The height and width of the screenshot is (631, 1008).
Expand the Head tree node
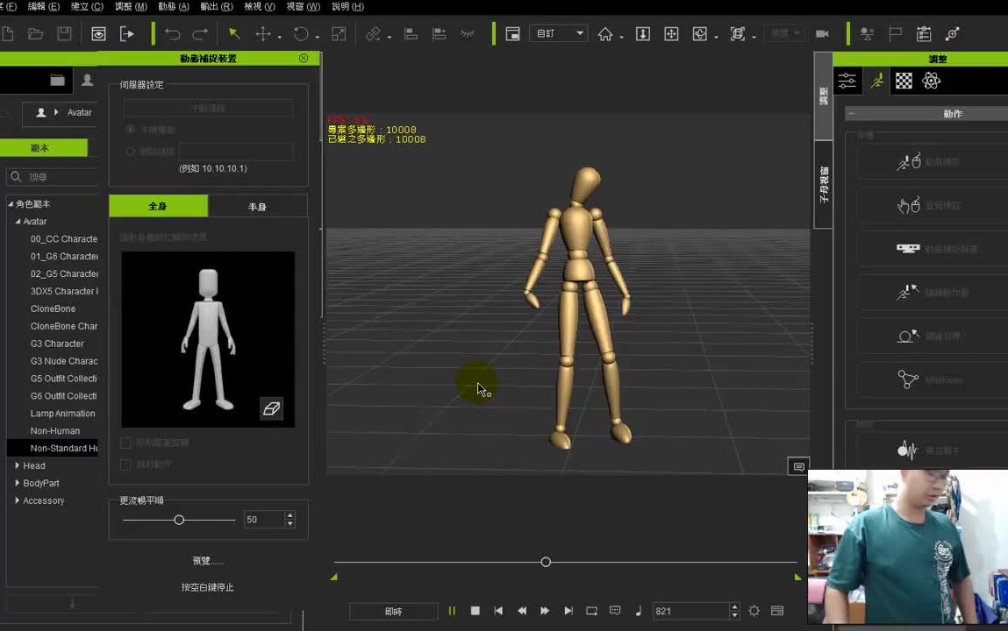tap(18, 466)
